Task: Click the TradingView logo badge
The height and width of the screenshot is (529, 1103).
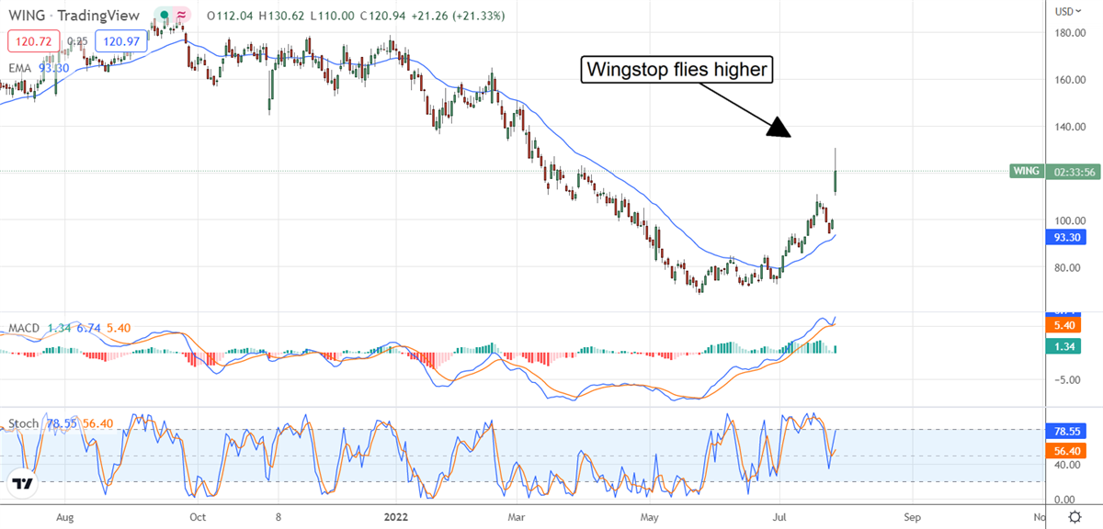Action: point(22,484)
